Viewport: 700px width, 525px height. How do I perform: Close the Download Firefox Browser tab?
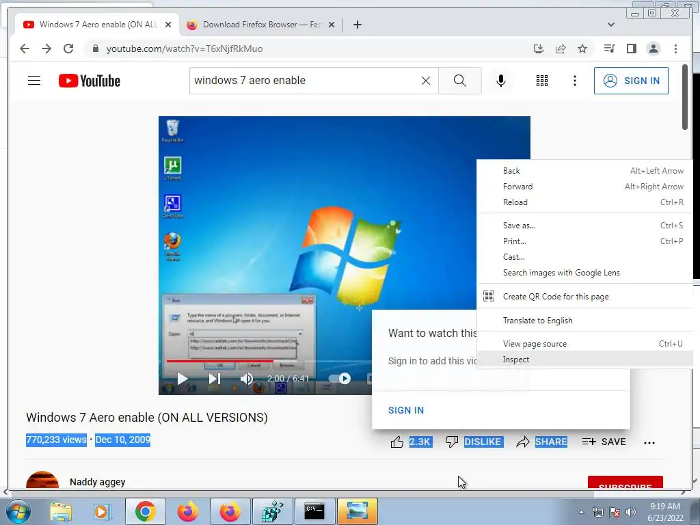coord(332,25)
